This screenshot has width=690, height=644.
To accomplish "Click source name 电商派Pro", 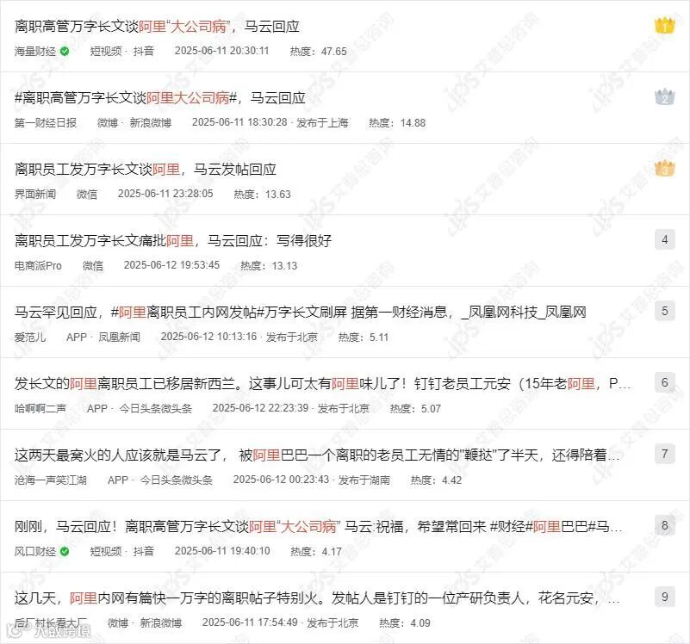I will point(38,266).
